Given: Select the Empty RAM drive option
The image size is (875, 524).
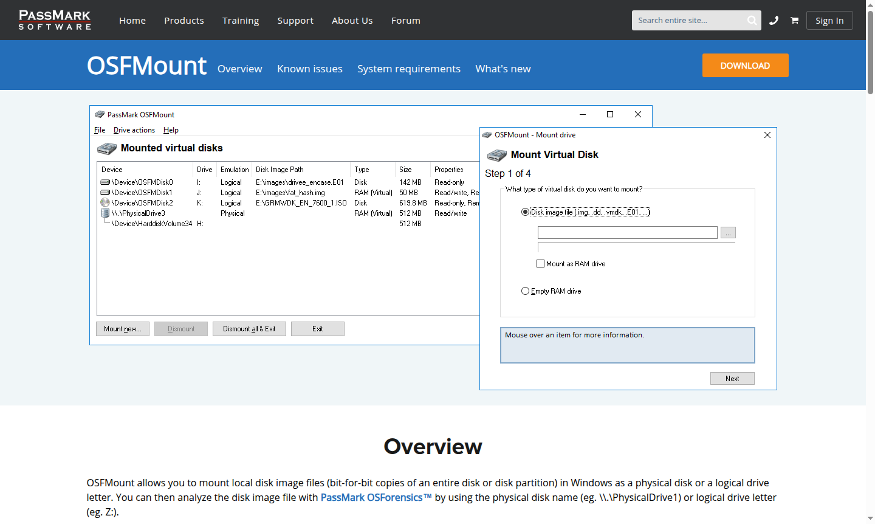Looking at the screenshot, I should (525, 291).
